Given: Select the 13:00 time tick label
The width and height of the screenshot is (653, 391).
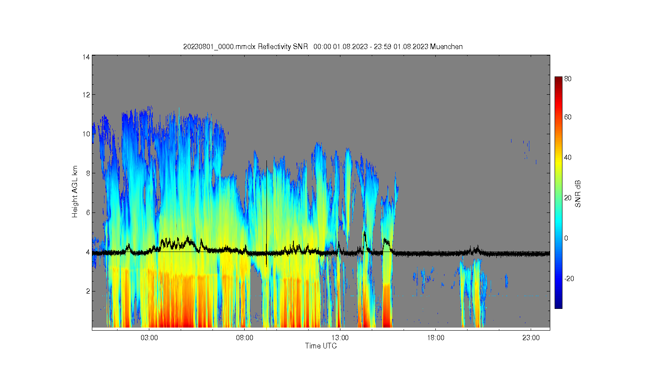Looking at the screenshot, I should coord(340,338).
